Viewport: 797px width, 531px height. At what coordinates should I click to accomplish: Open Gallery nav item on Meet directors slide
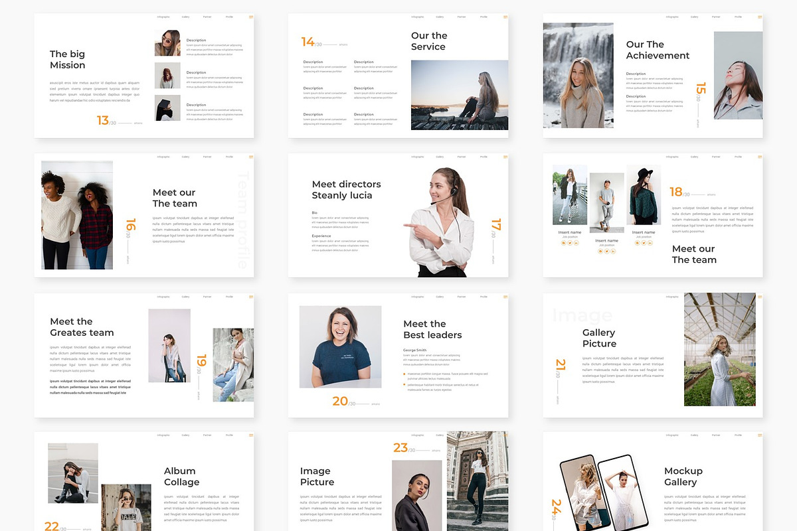coord(440,157)
